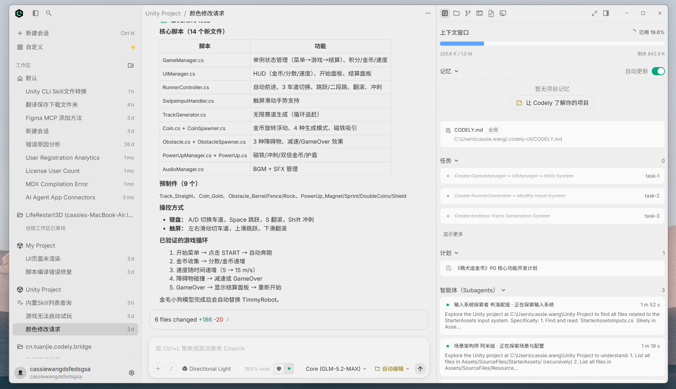Add attachment with the plus button

tap(158, 369)
